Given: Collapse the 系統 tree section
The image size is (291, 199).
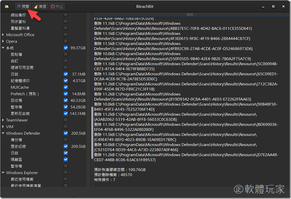Looking at the screenshot, I should 3,48.
